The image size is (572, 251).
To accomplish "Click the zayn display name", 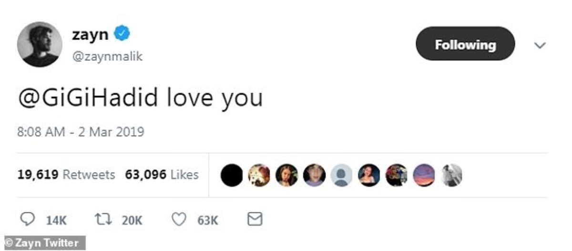I will [x=91, y=34].
